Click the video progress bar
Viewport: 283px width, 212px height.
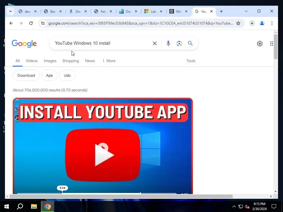(97, 193)
